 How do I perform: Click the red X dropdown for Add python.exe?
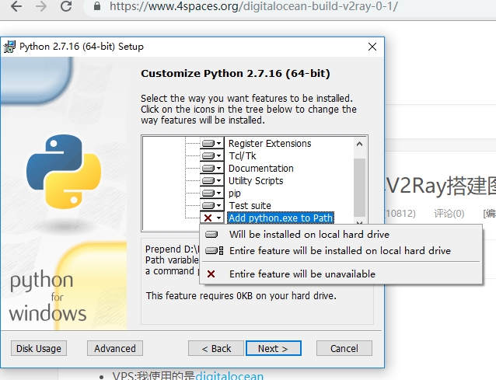pos(212,218)
